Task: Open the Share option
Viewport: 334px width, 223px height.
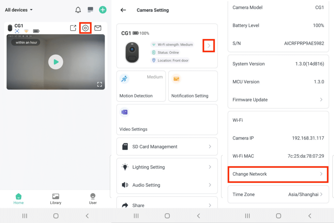Action: pos(167,205)
